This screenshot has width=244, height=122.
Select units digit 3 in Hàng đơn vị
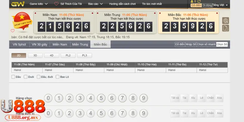(80, 113)
